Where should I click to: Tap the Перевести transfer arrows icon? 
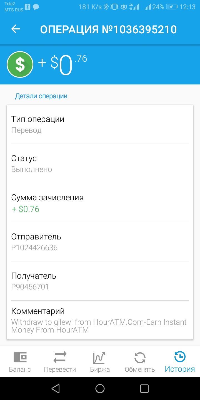point(60,357)
